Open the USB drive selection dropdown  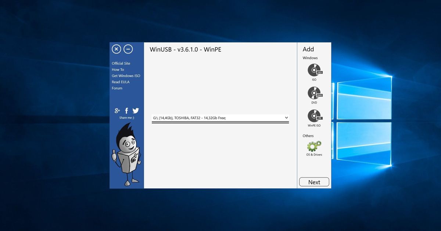(220, 118)
